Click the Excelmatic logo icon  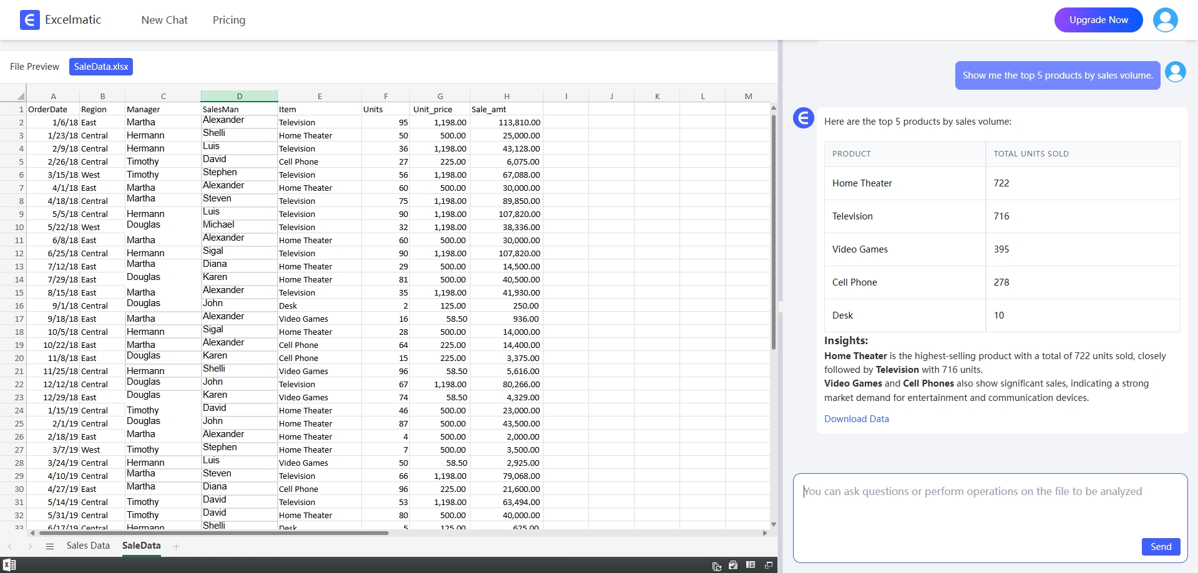(29, 20)
